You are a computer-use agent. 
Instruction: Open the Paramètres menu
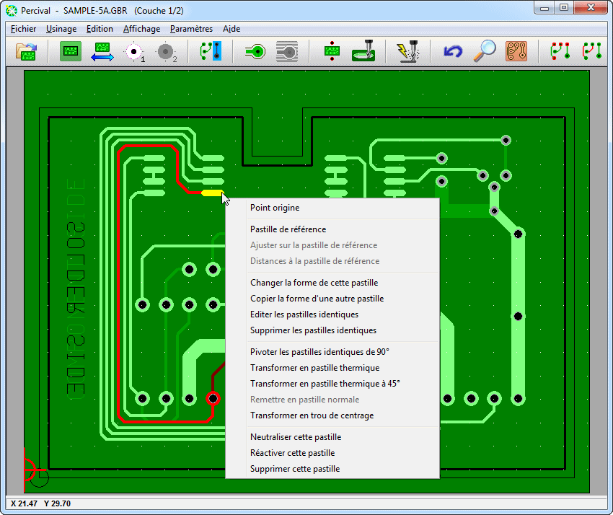(x=191, y=29)
